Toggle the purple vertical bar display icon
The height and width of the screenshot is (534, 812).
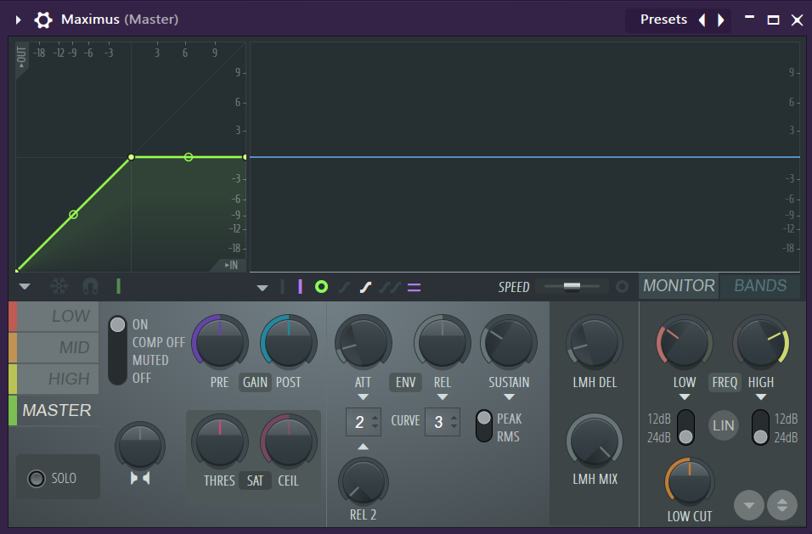(301, 287)
